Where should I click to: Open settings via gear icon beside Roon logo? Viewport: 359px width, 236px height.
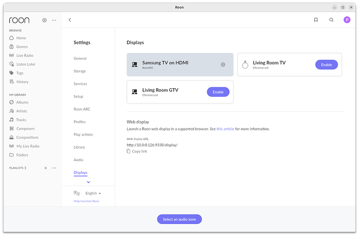(44, 20)
